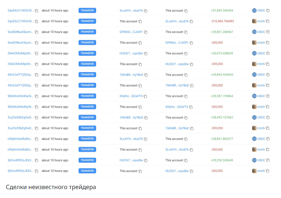Viewport: 281px width, 198px height.
Task: Copy signature in +29,893.934565 row
Action: pyautogui.click(x=37, y=75)
